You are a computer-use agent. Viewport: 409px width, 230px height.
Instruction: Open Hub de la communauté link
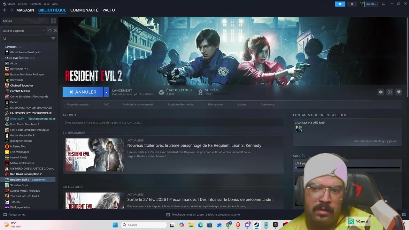[138, 104]
